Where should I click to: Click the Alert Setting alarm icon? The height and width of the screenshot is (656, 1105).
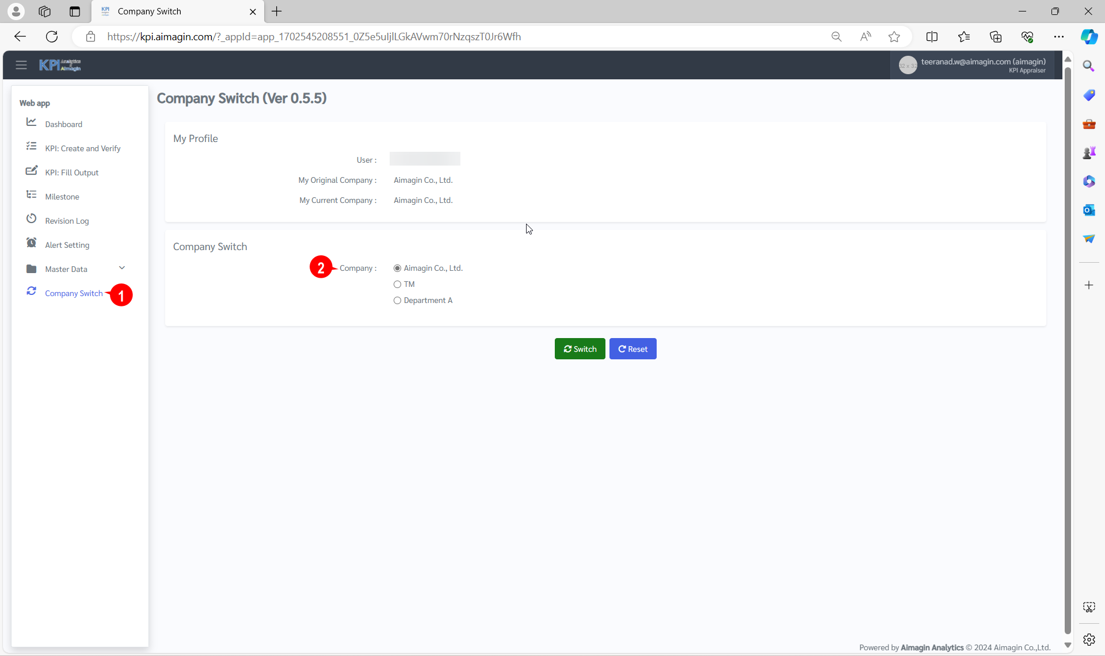tap(31, 243)
